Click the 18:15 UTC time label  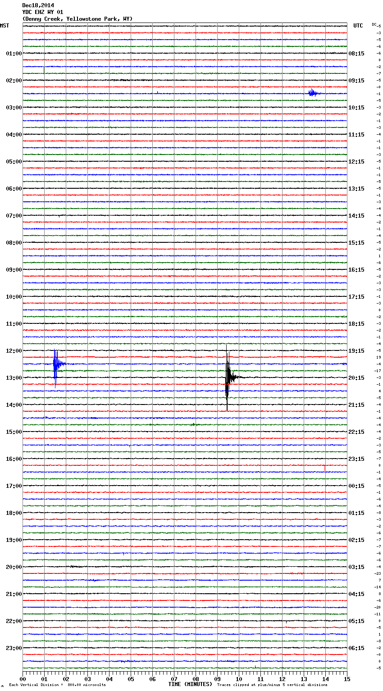(356, 323)
